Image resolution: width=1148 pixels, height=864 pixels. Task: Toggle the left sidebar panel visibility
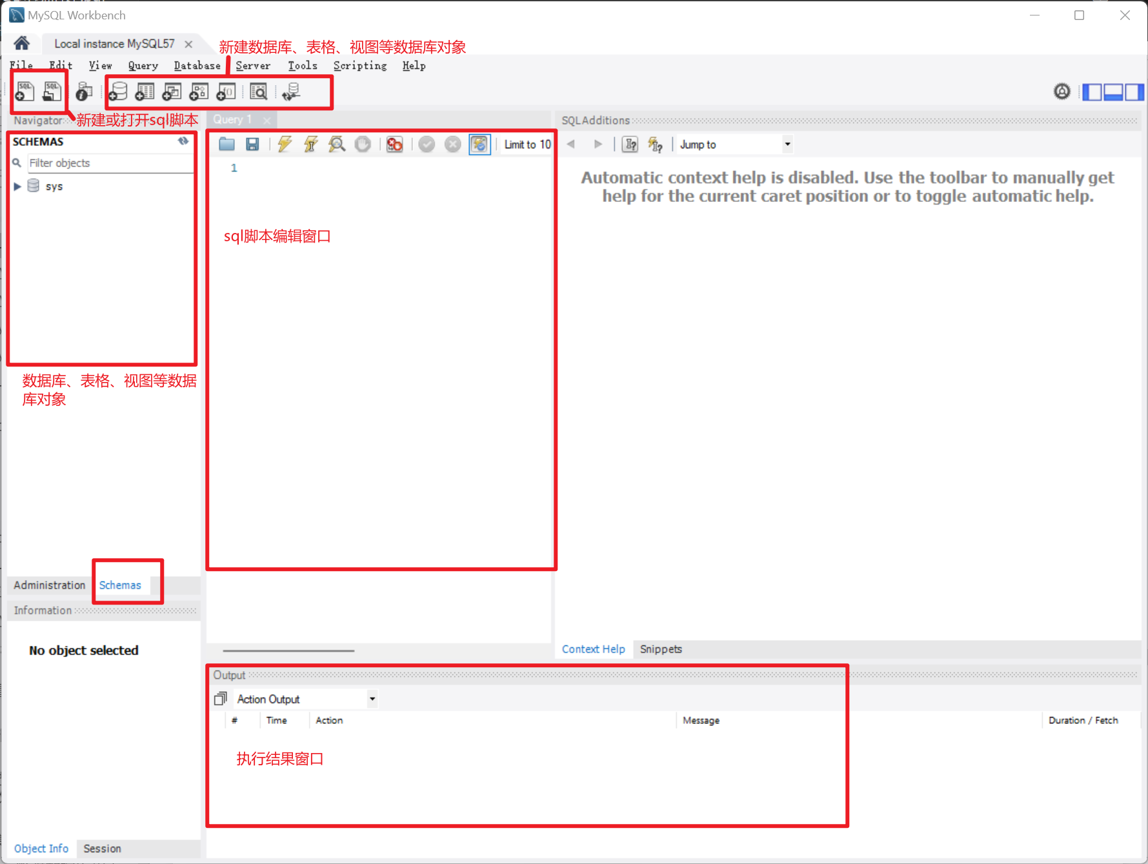(x=1092, y=92)
